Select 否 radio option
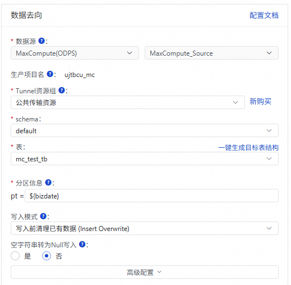Viewport: 291px width, 285px height. click(x=47, y=256)
